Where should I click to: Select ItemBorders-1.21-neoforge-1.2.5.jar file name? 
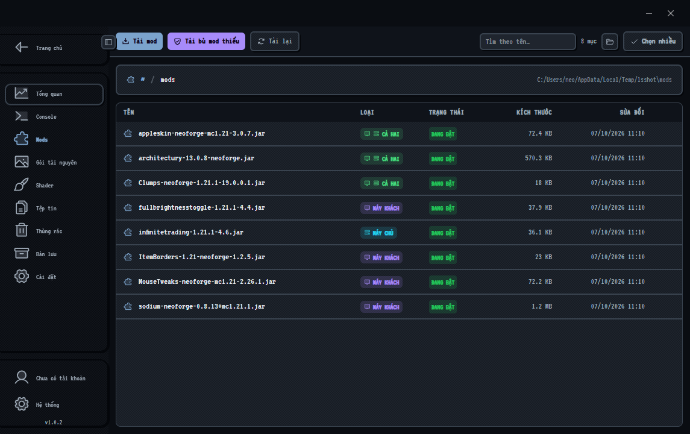click(x=202, y=257)
